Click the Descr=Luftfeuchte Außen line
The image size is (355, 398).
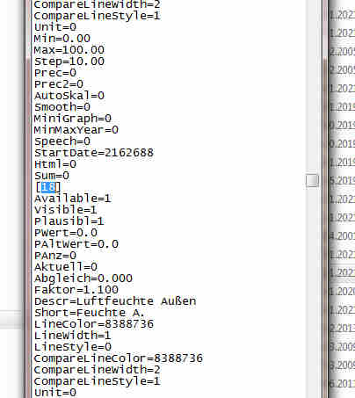click(115, 301)
